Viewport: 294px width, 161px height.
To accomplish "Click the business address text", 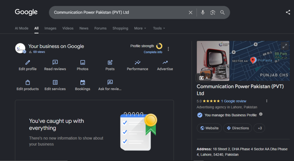I will tap(242, 152).
